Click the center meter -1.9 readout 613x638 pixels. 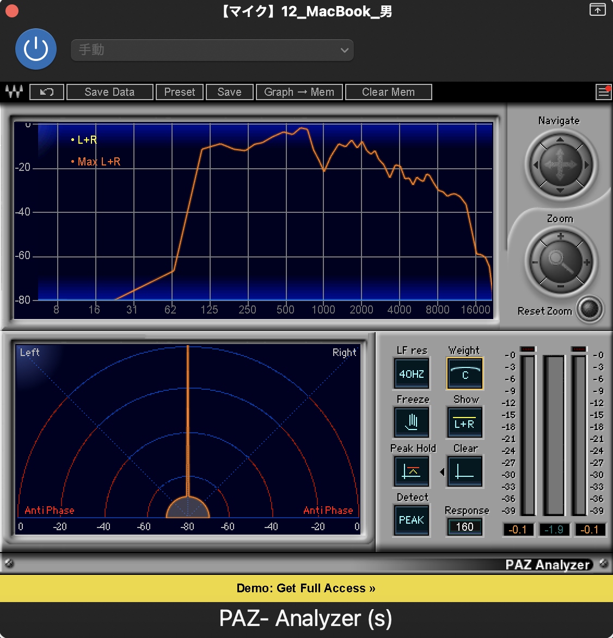coord(554,529)
